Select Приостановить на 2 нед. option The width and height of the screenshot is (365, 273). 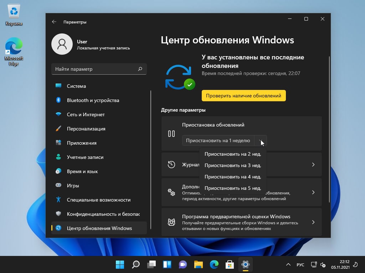click(232, 154)
